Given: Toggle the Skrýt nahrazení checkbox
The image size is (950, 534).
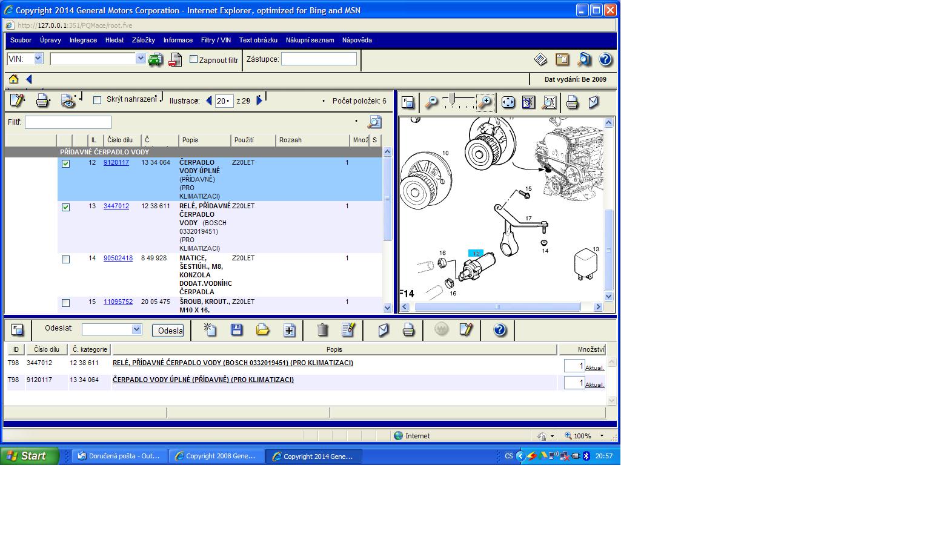Looking at the screenshot, I should pos(97,101).
